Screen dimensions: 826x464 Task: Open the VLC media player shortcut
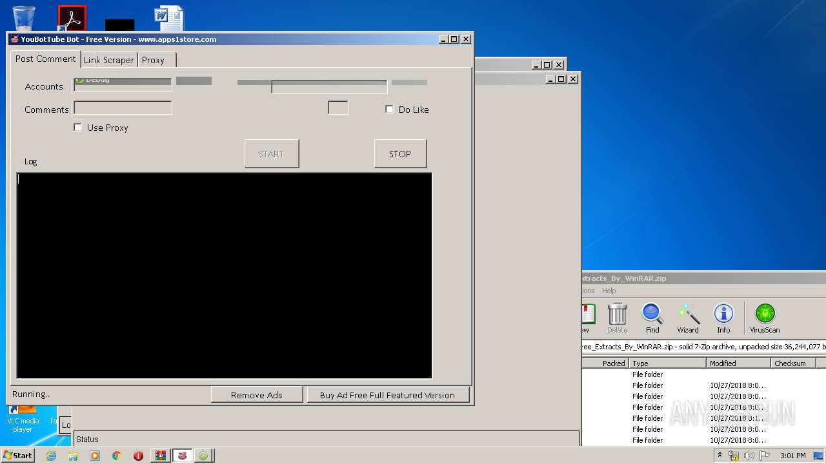pyautogui.click(x=23, y=419)
